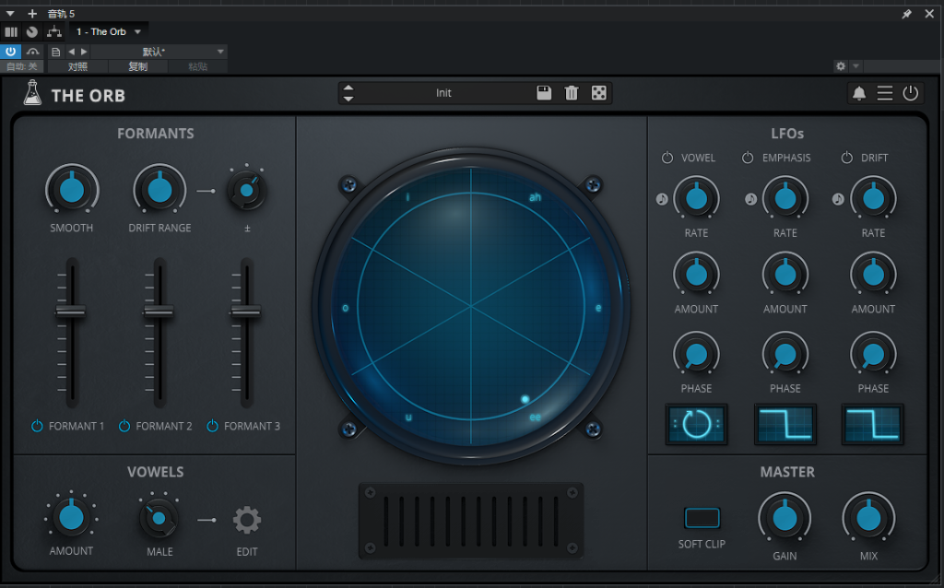Click the EMPHASIS LFO AMOUNT knob

click(x=785, y=275)
